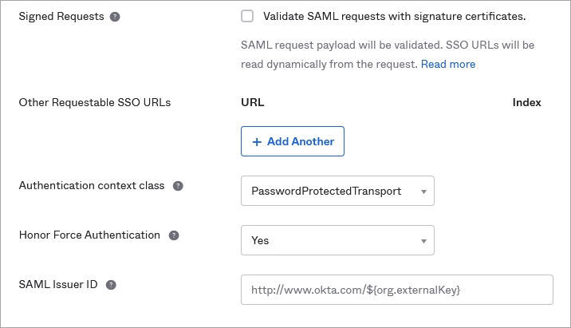Click the arrow on the "Yes" select box
Image resolution: width=571 pixels, height=328 pixels.
[423, 240]
